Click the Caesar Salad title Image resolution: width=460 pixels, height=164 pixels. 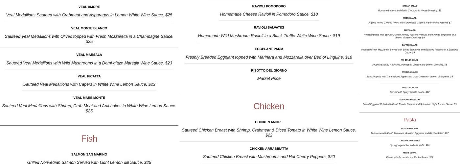(409, 6)
